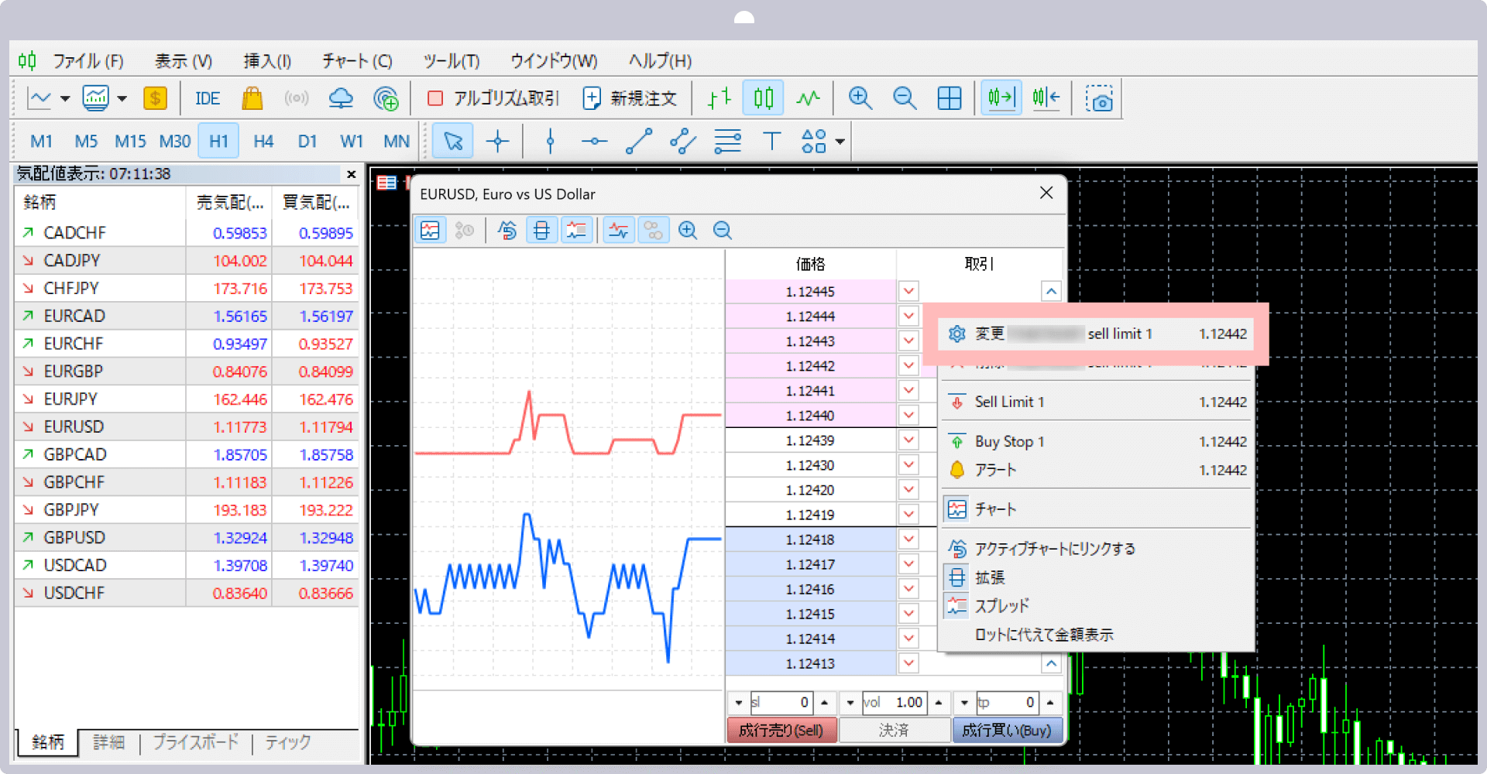Select the trend line drawing tool

[x=639, y=142]
